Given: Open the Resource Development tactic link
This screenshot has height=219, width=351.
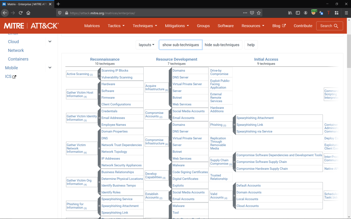Looking at the screenshot, I should (x=177, y=59).
